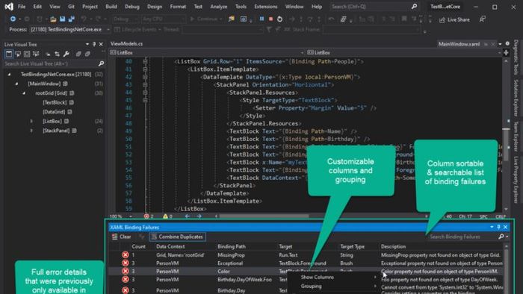Go to the next issue with the right arrow

199,216
